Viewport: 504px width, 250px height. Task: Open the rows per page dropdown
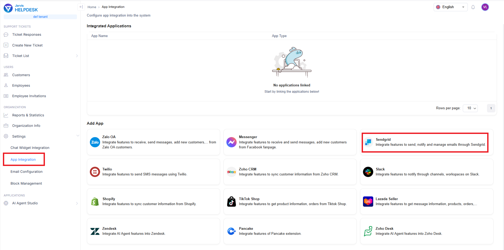[x=470, y=108]
